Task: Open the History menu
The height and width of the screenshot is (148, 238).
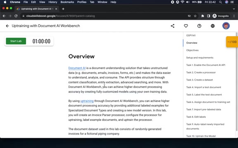Action: [52, 2]
